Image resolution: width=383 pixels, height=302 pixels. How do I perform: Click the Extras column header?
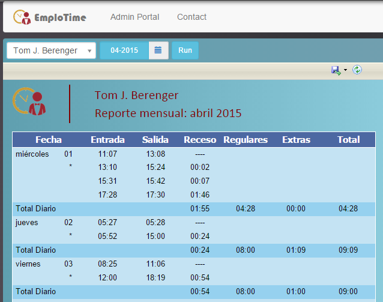point(296,139)
